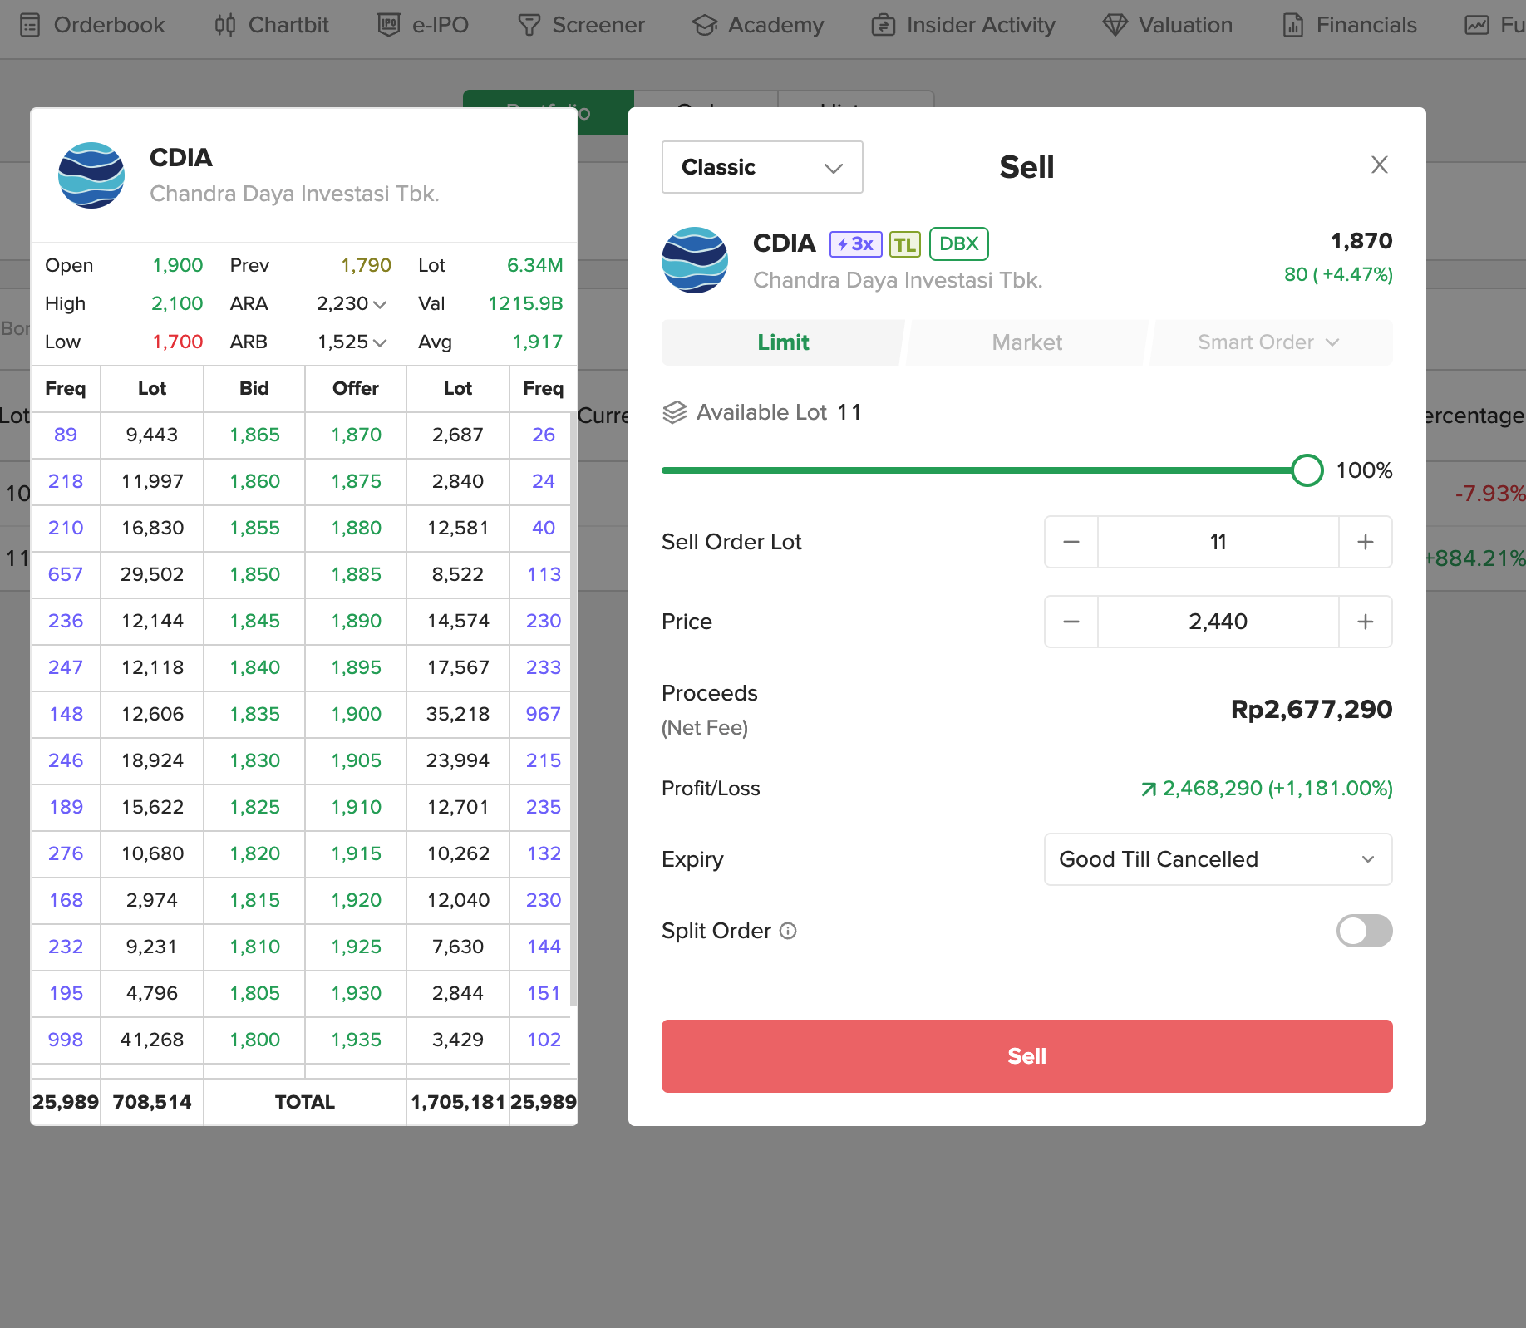Switch to the Limit tab
1526x1328 pixels.
(783, 342)
